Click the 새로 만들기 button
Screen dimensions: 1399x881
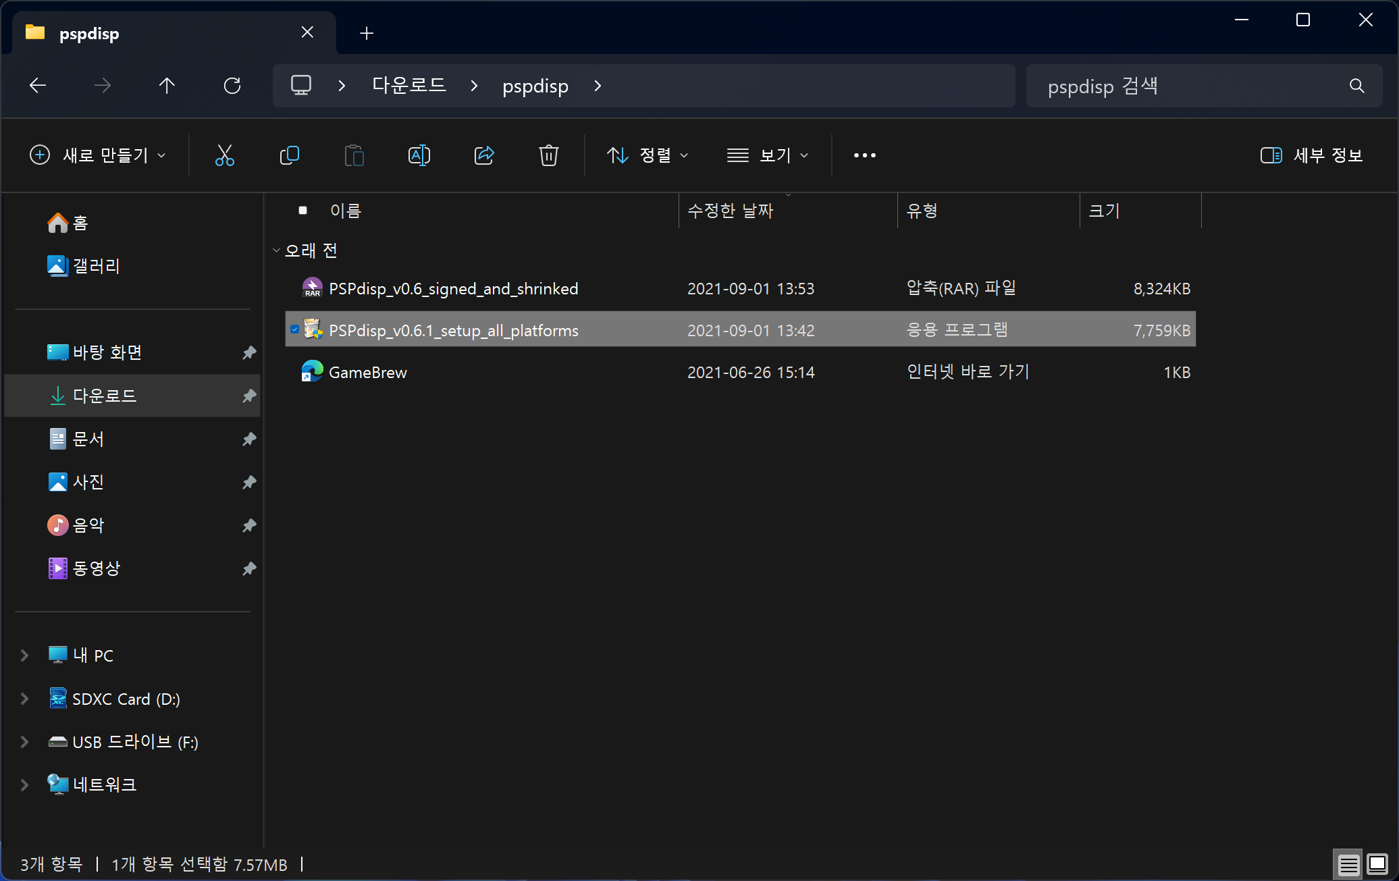[x=98, y=155]
